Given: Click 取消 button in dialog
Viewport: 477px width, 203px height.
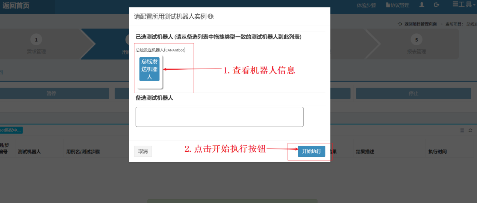Looking at the screenshot, I should coord(143,151).
